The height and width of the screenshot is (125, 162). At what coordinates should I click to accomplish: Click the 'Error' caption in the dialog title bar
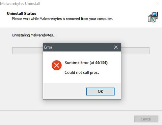(48, 47)
